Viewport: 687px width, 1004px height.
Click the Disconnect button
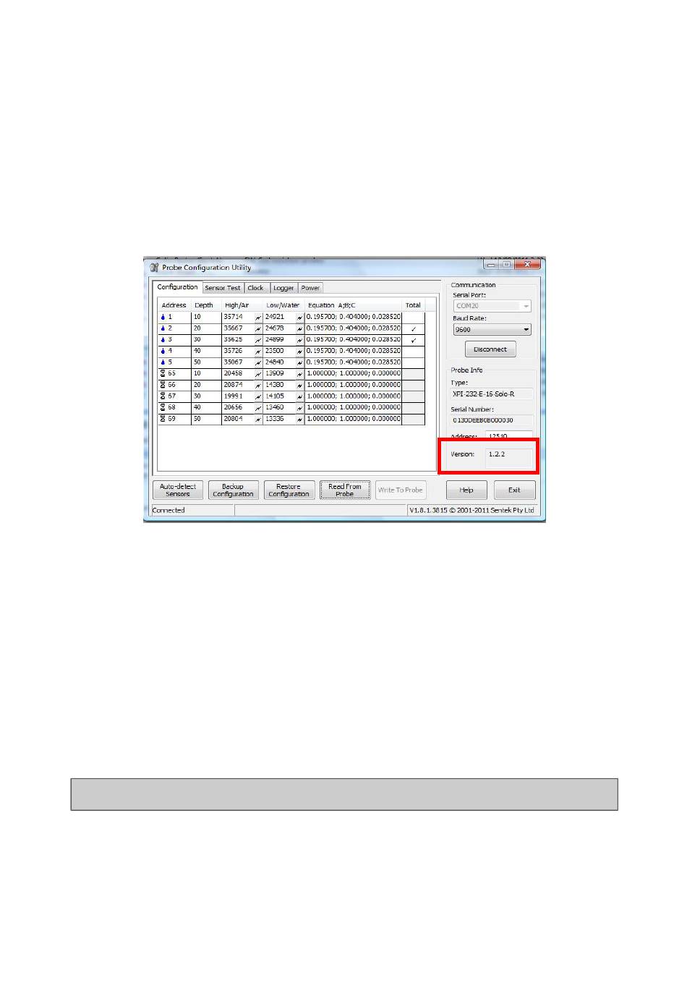(x=490, y=349)
